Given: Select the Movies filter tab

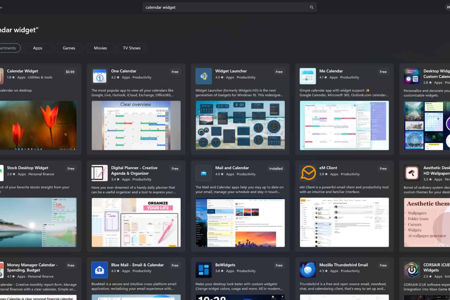Looking at the screenshot, I should [100, 48].
